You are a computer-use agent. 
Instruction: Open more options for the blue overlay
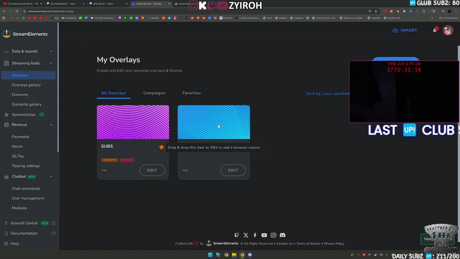click(185, 170)
